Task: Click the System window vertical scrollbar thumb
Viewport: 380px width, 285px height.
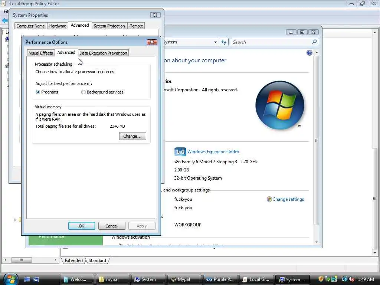Action: tap(316, 140)
